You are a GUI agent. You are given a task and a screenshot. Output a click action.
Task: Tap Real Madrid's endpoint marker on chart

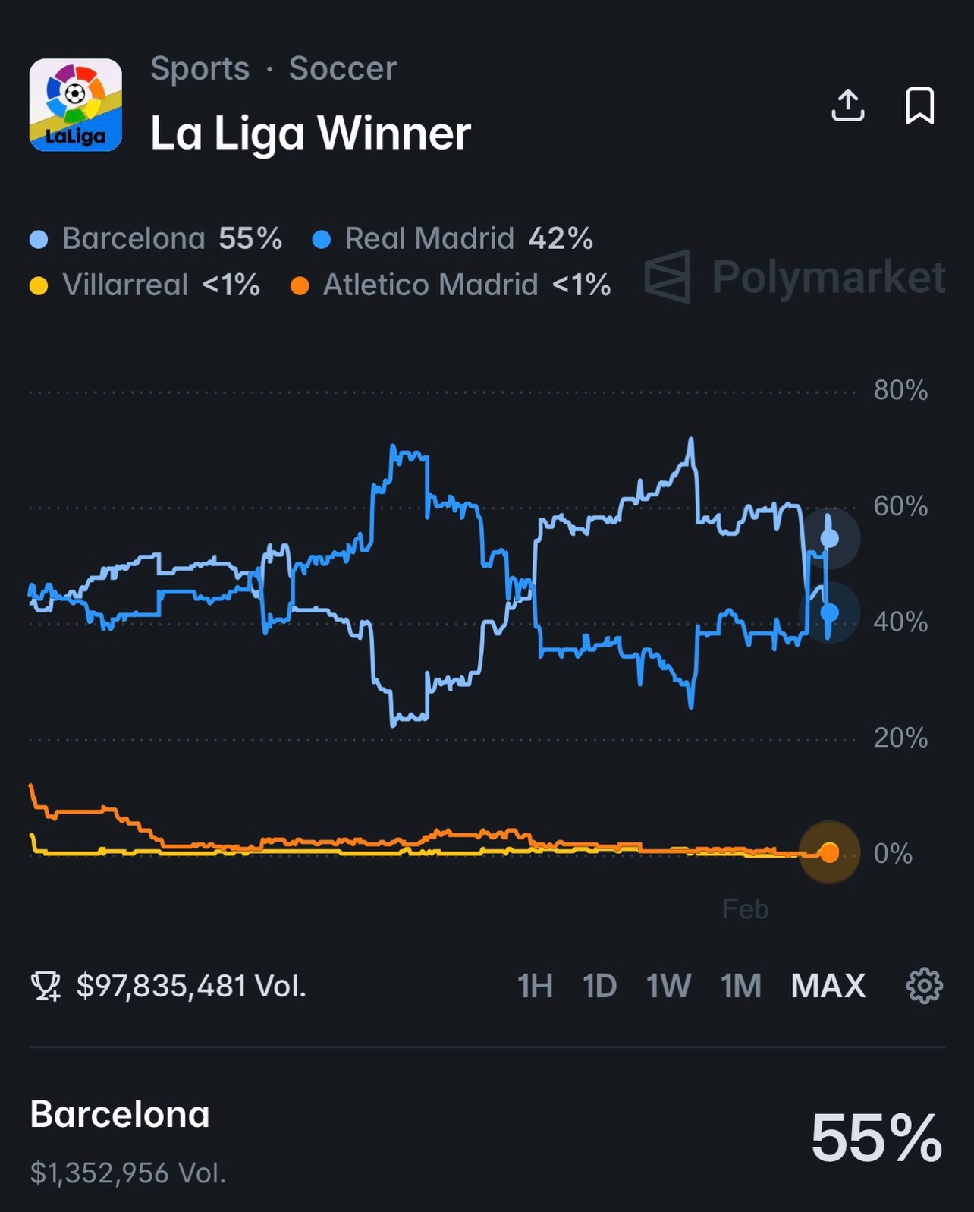tap(829, 612)
